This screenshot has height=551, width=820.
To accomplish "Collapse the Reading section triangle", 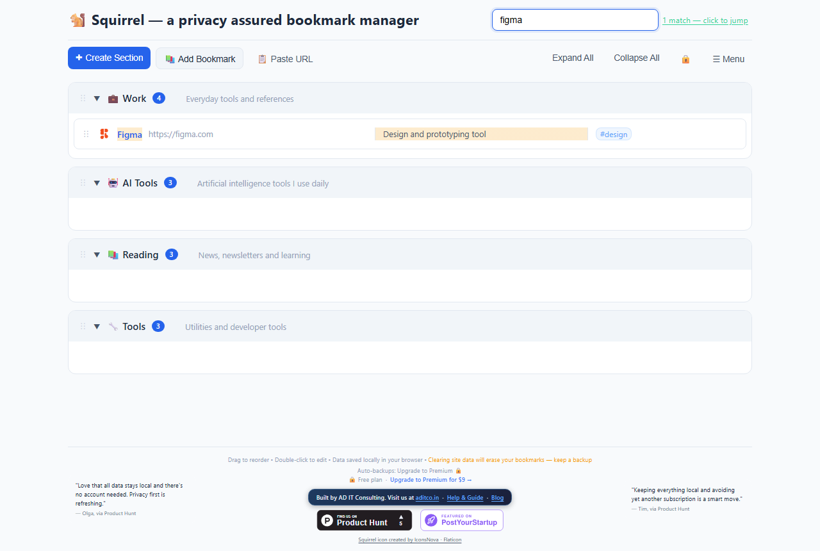I will tap(97, 255).
